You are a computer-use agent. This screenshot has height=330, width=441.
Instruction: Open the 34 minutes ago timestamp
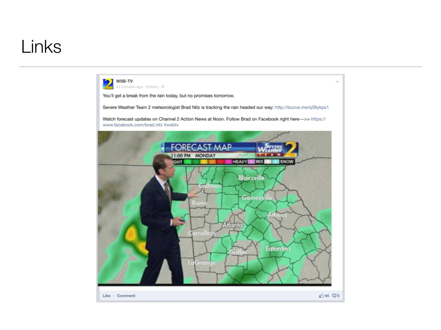[x=129, y=87]
